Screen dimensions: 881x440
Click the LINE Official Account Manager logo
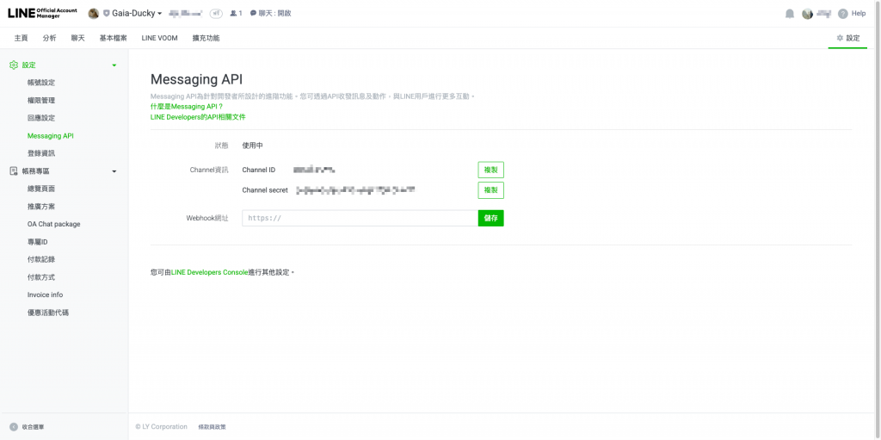point(43,13)
